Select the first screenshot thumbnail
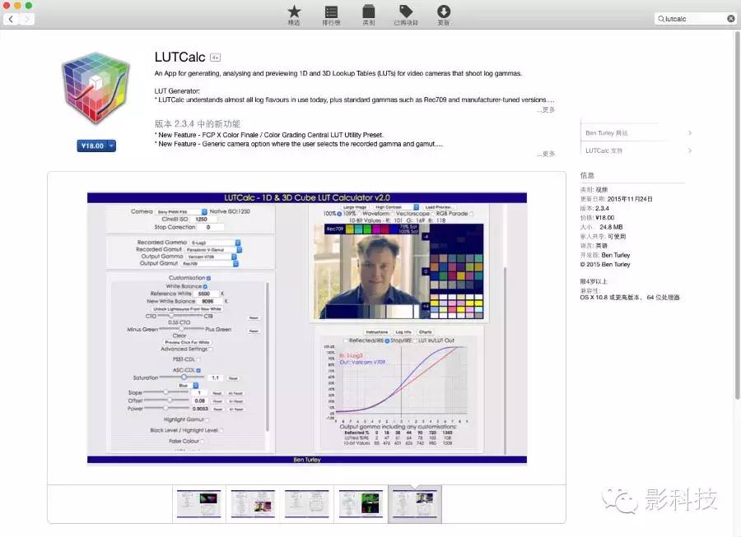 (198, 503)
